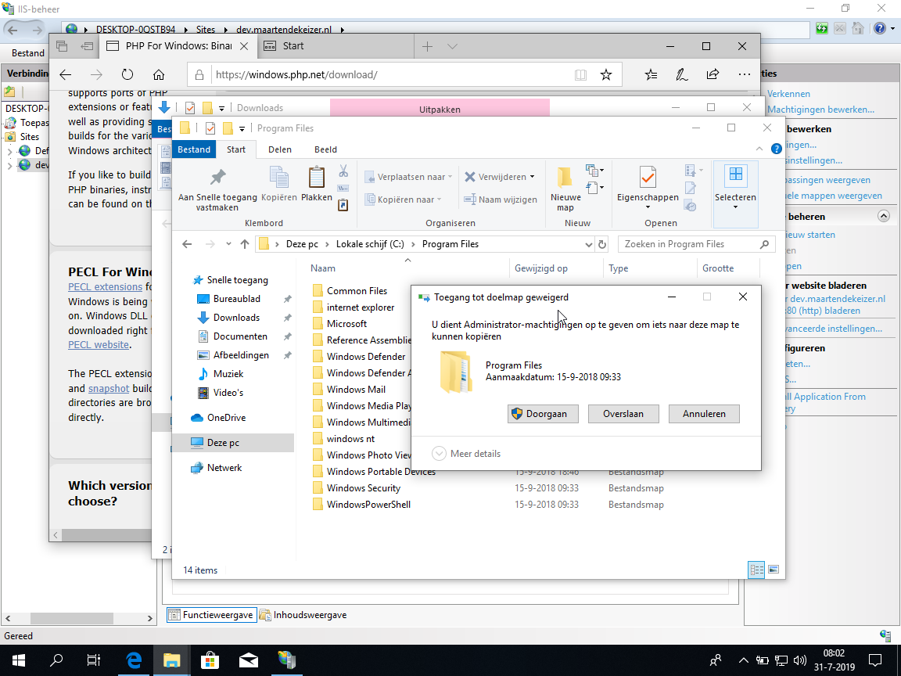Select Lokale schijf (C:) in the breadcrumb
Screen dimensions: 901x676
[370, 244]
